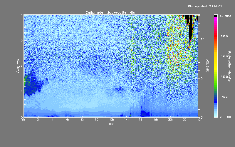235x147 pixels.
Task: Click the '2' km tick label on left axis
Action: point(22,66)
